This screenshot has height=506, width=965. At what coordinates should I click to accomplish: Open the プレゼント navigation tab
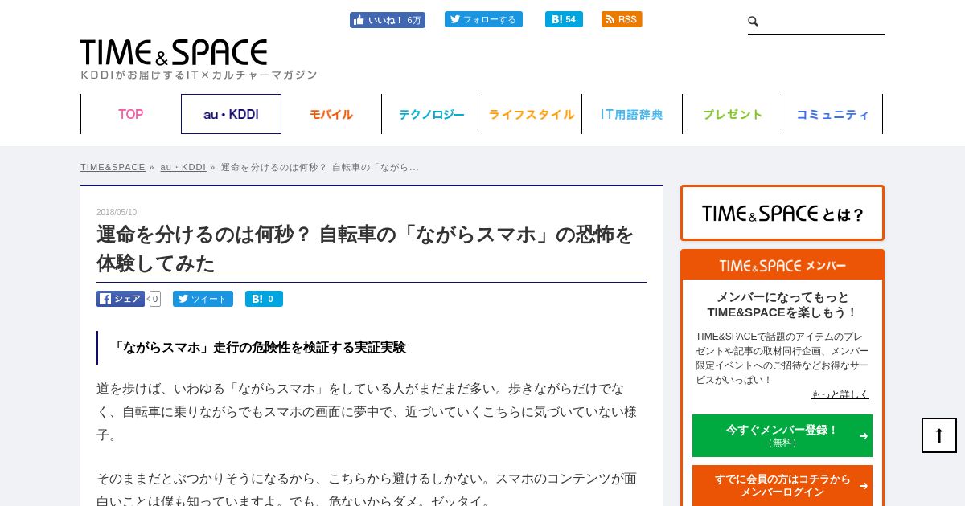pos(733,114)
